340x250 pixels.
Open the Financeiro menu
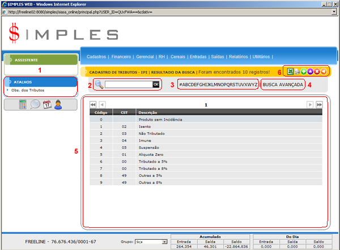pyautogui.click(x=121, y=57)
